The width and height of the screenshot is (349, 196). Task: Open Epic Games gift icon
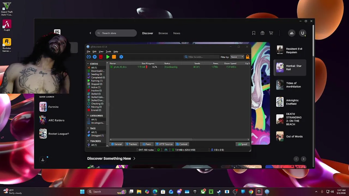262,33
